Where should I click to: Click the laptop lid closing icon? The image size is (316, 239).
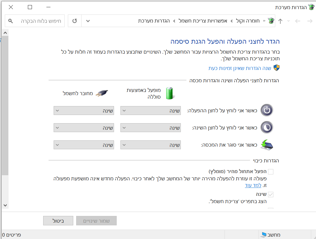point(267,145)
